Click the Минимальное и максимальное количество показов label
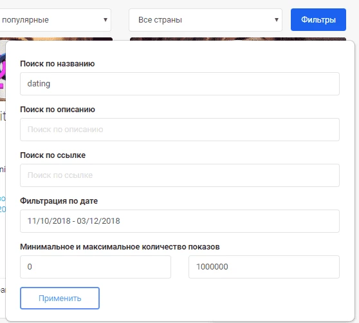This screenshot has height=323, width=359. 120,247
